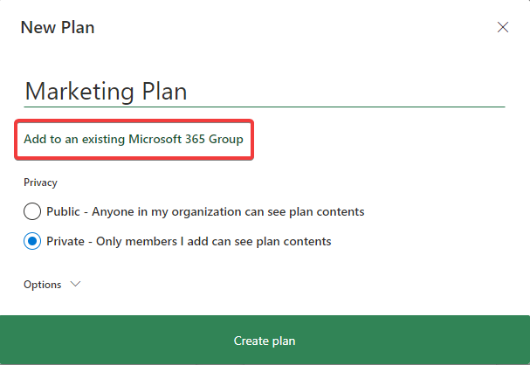Click the green underline beneath plan name
Image resolution: width=530 pixels, height=365 pixels.
[x=262, y=107]
